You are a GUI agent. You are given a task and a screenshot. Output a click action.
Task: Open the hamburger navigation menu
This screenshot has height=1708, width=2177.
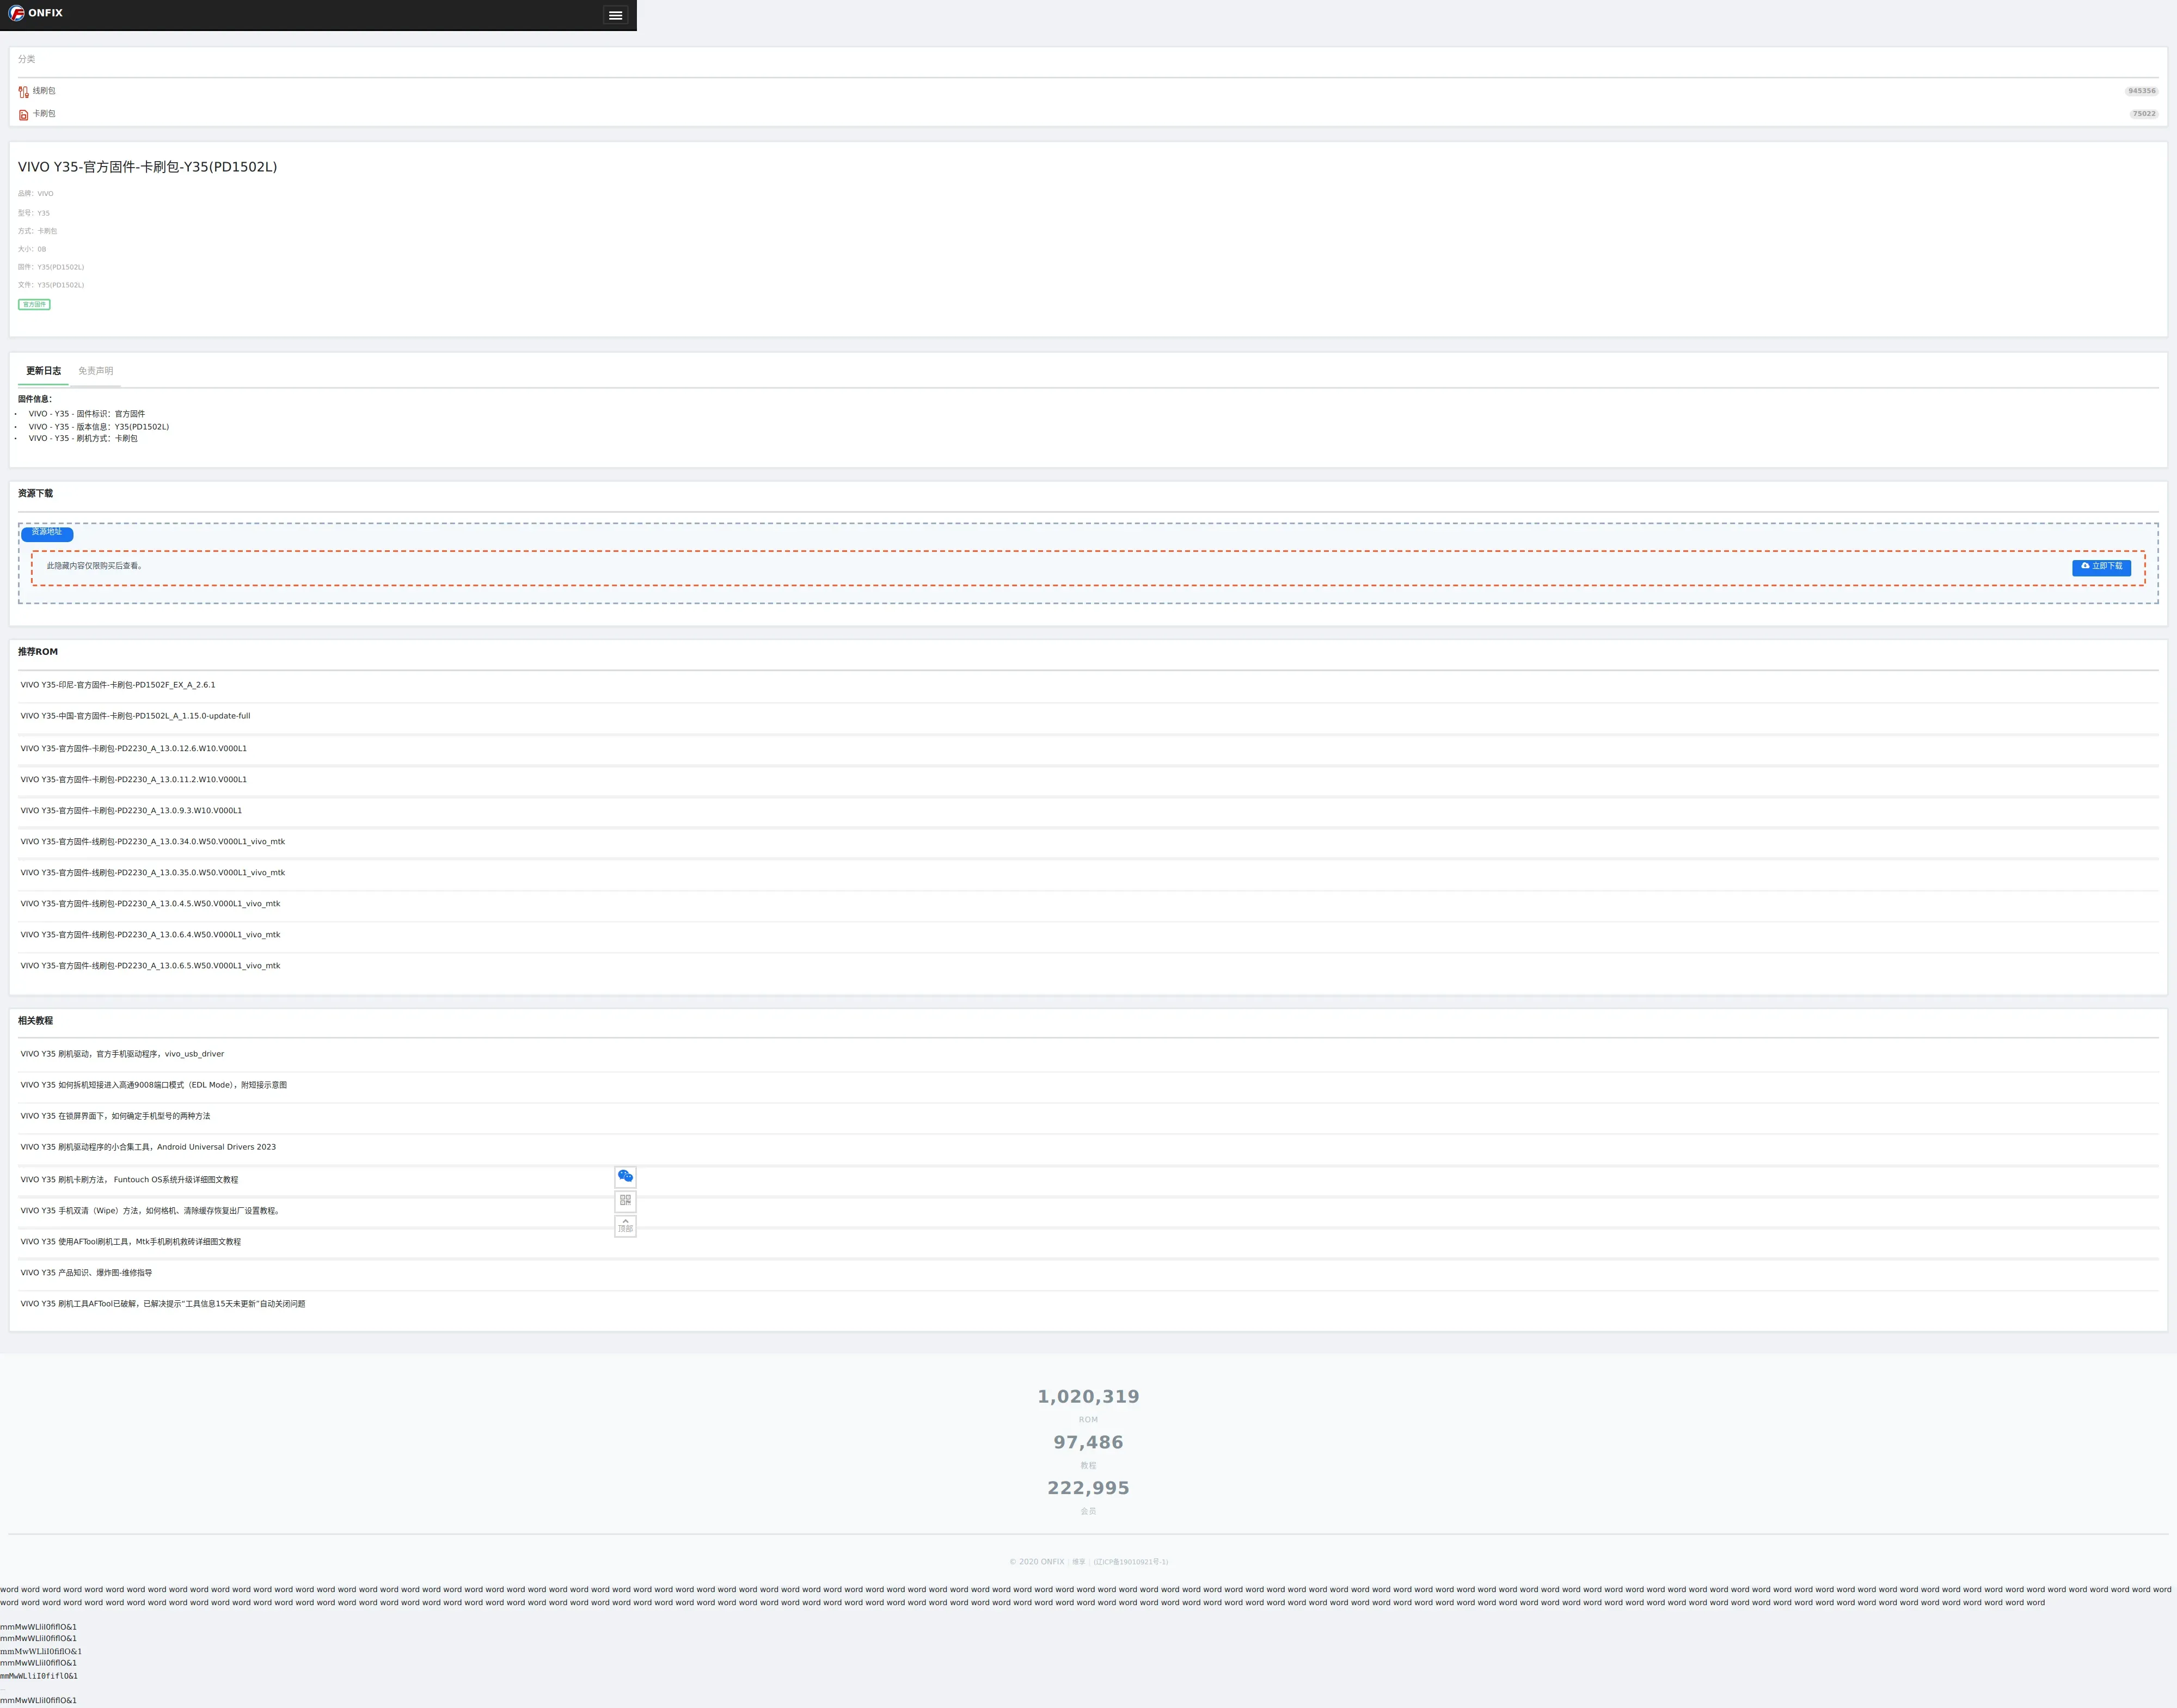pyautogui.click(x=615, y=15)
